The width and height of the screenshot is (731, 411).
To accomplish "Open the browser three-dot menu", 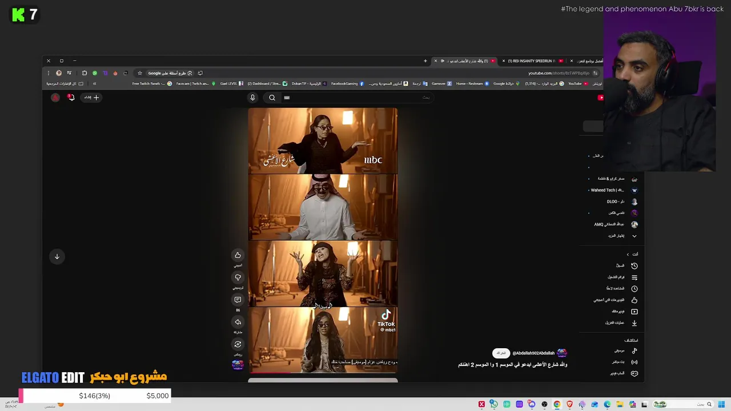I will [49, 73].
